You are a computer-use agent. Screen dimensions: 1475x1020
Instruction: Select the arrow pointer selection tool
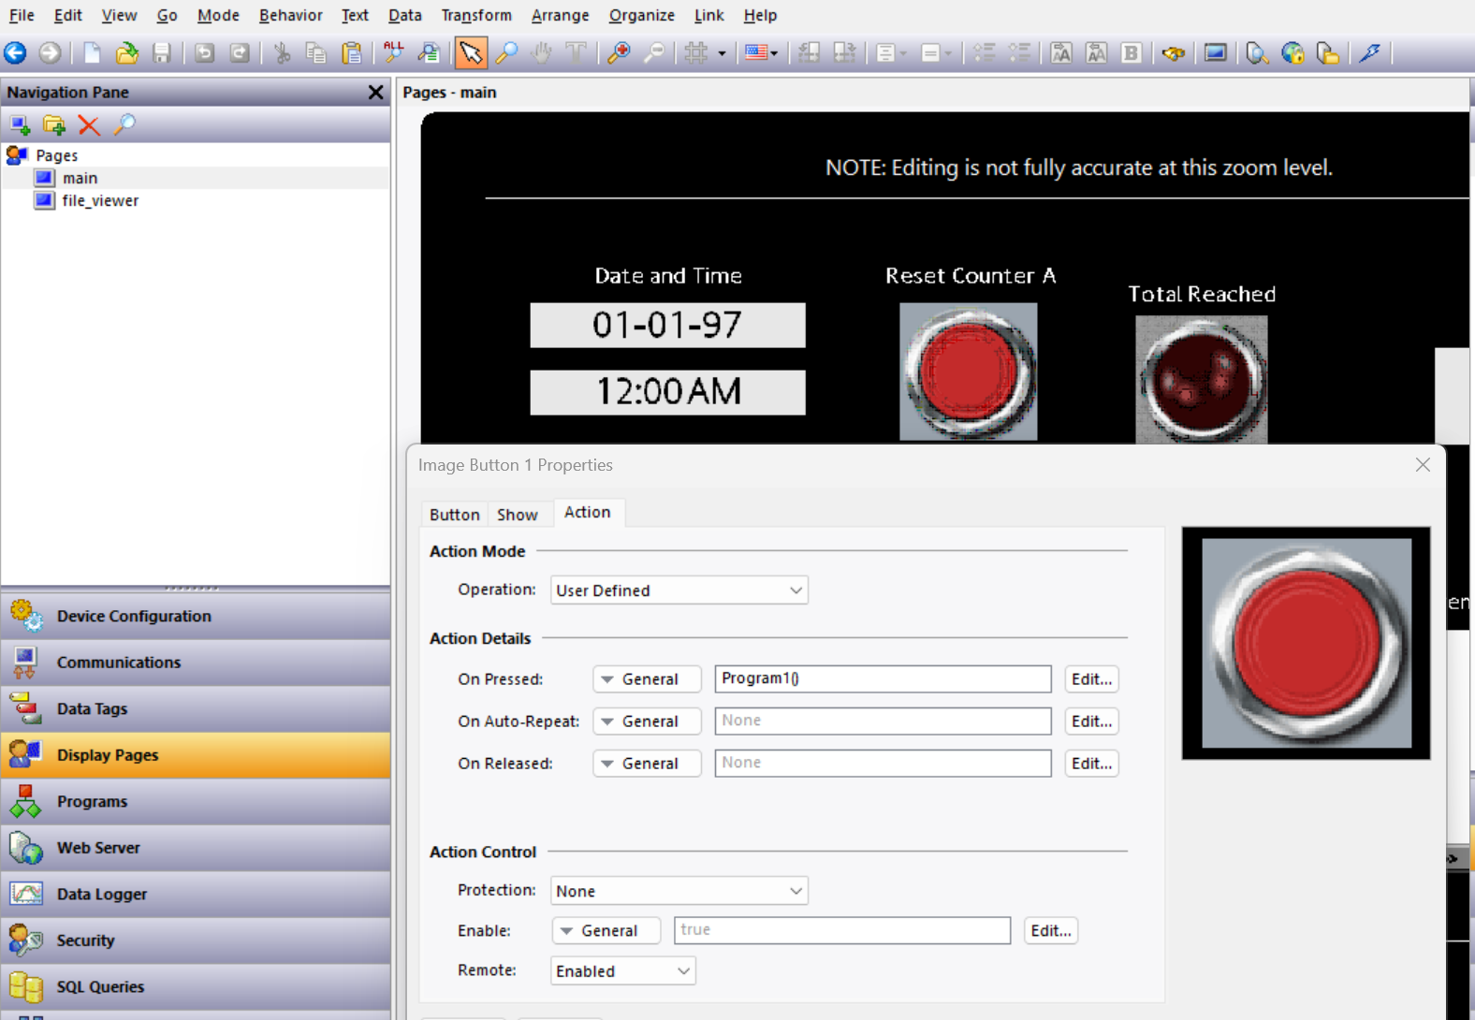(471, 53)
